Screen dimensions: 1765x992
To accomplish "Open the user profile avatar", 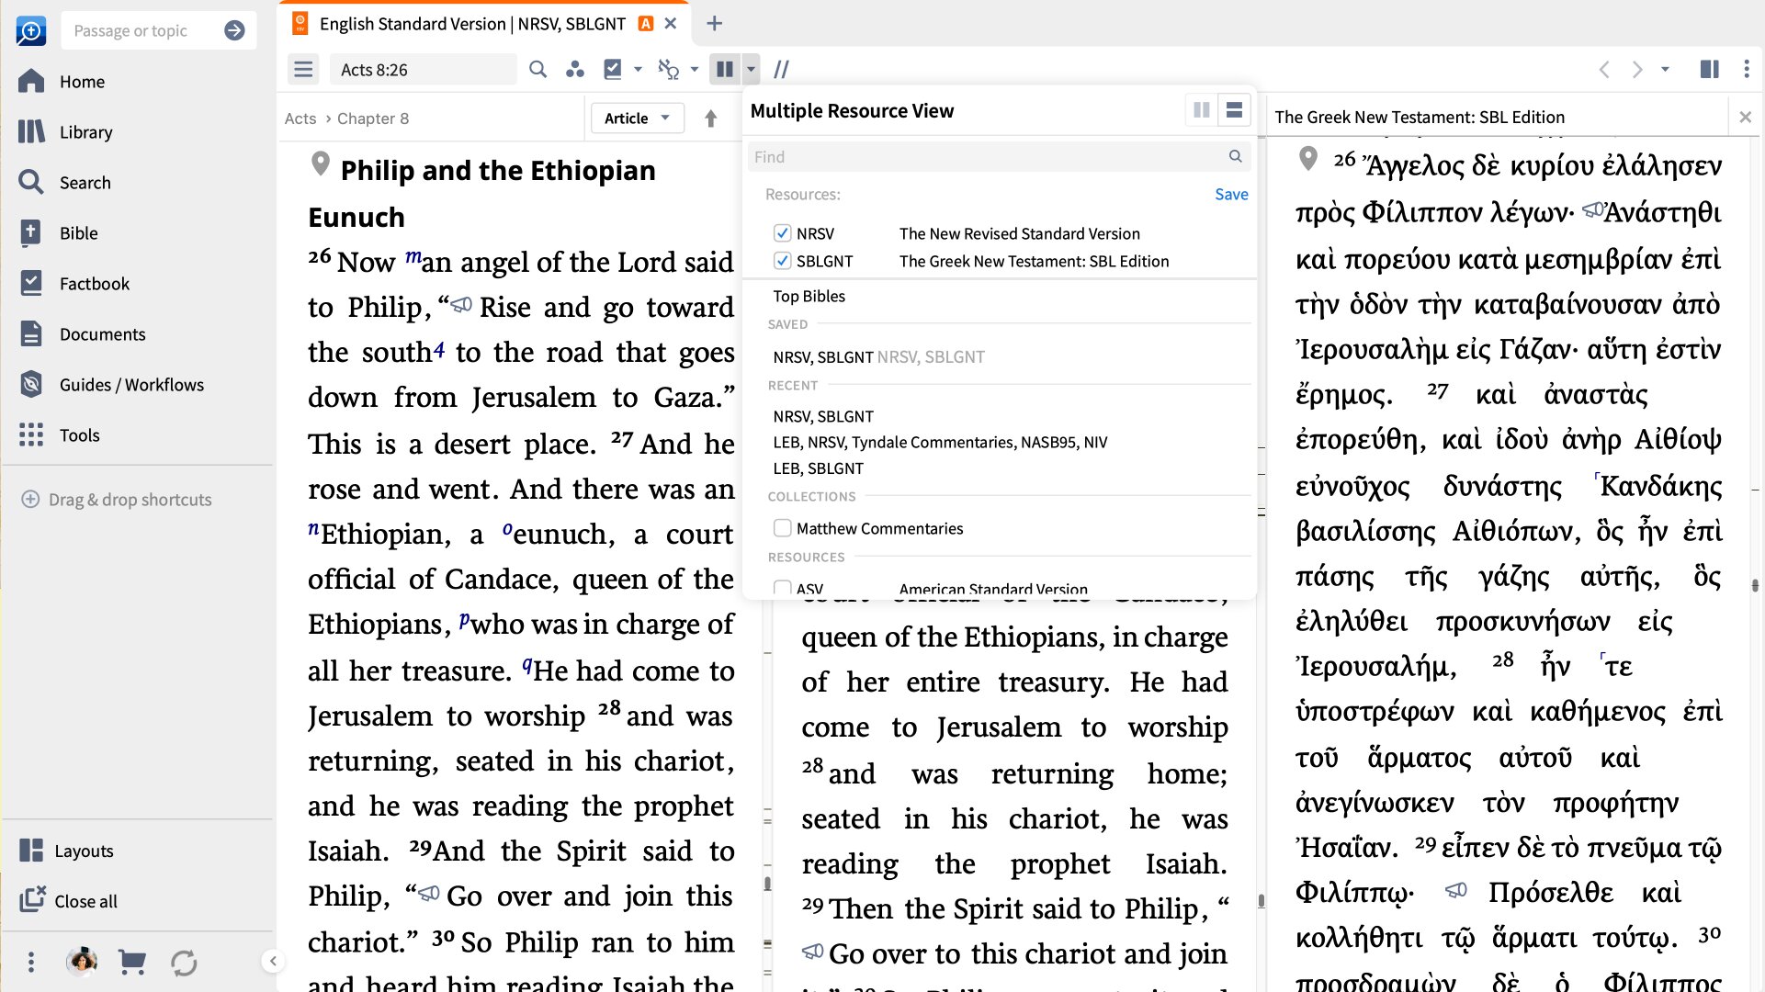I will tap(82, 961).
